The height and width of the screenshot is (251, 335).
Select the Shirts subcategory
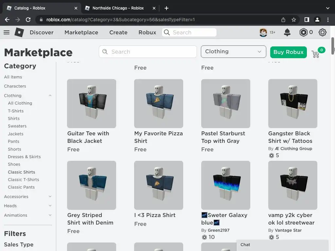point(14,118)
